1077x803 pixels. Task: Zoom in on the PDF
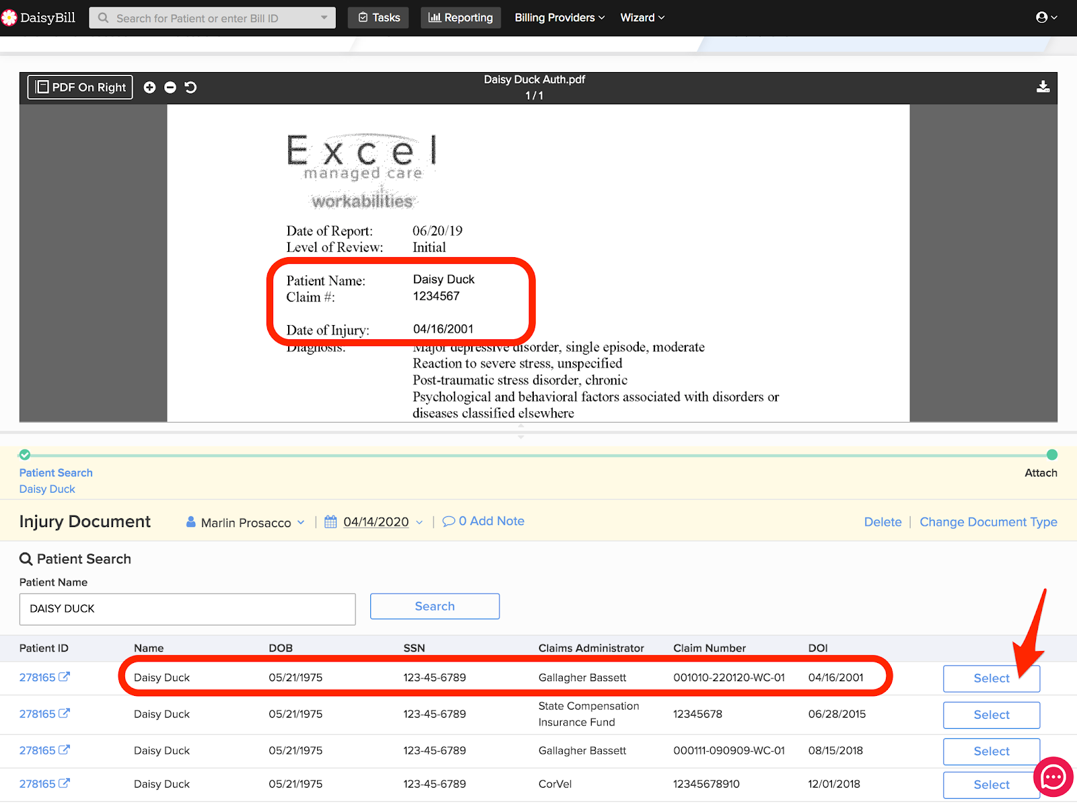pos(149,88)
